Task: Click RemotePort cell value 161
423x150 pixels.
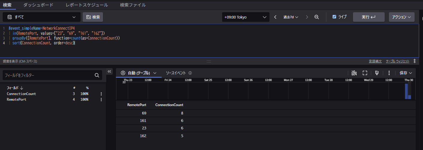Action: 143,121
